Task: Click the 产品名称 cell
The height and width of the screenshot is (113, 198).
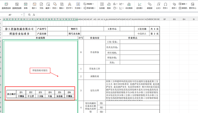Action: (42, 34)
